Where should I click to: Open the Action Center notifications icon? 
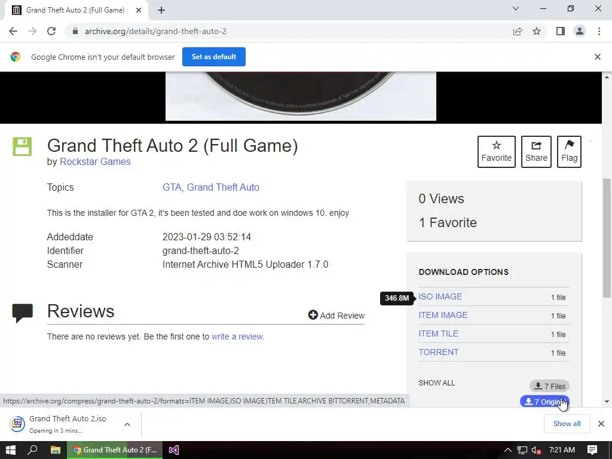[x=592, y=450]
